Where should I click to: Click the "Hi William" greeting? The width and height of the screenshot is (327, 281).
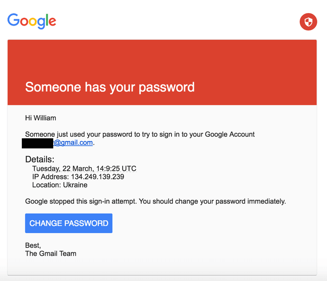(41, 118)
